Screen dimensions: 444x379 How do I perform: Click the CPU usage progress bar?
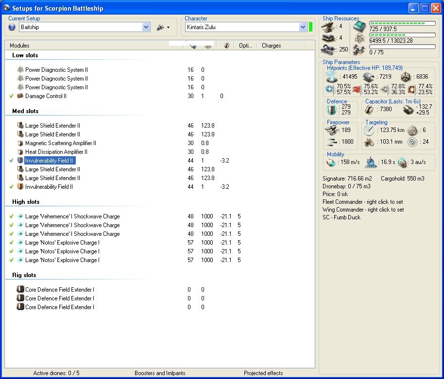click(x=402, y=23)
